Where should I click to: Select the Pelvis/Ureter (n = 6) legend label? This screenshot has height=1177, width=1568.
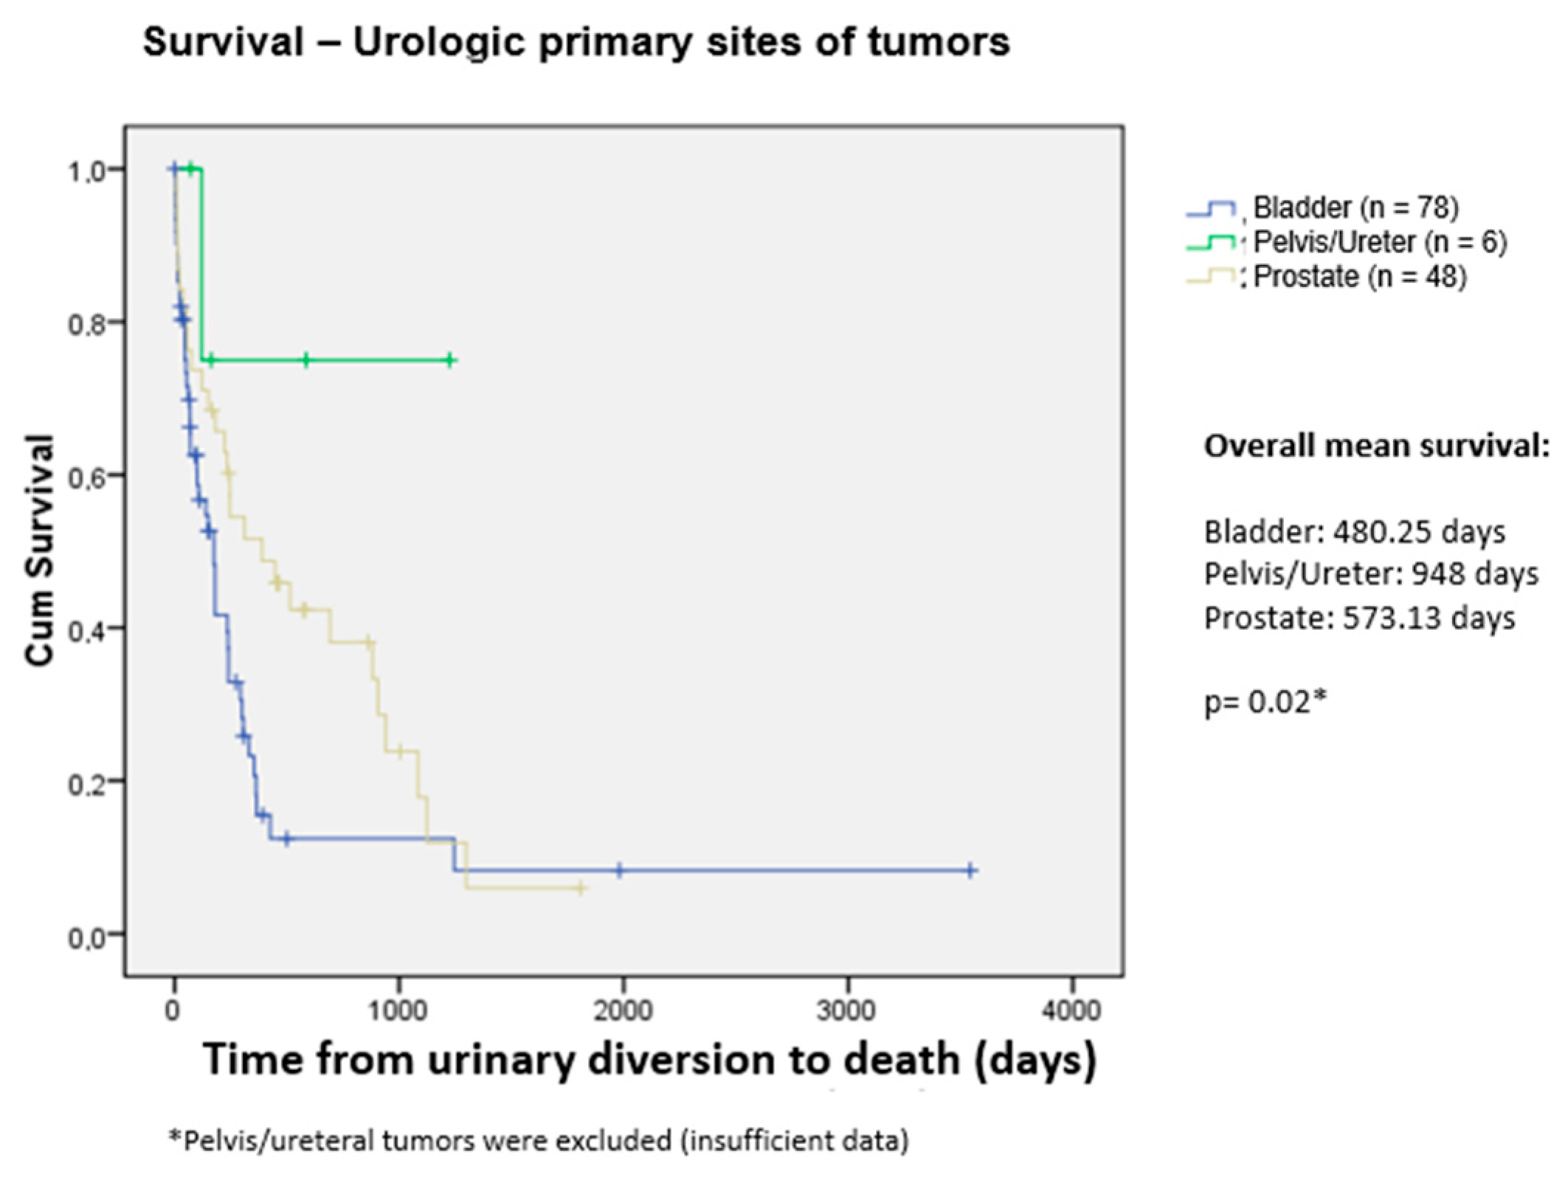pyautogui.click(x=1380, y=242)
